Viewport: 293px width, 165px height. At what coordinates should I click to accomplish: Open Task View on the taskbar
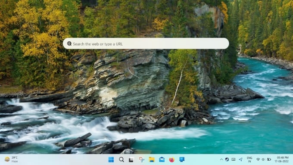131,159
